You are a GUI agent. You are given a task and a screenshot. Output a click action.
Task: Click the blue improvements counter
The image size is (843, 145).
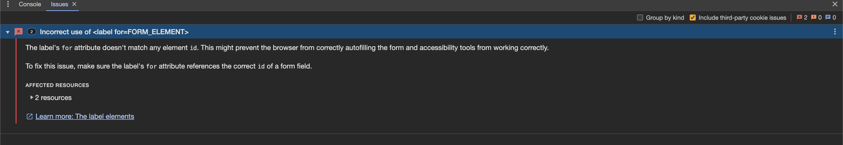click(x=830, y=17)
